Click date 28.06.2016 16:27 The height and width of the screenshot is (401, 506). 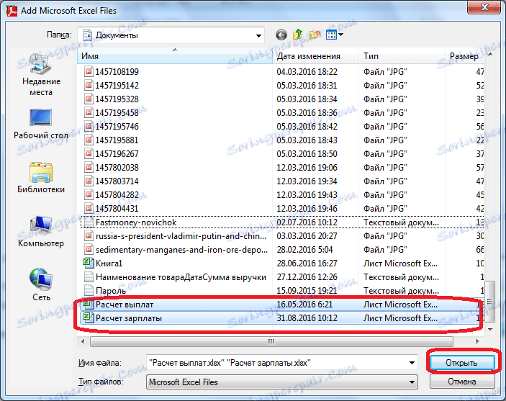pyautogui.click(x=307, y=263)
